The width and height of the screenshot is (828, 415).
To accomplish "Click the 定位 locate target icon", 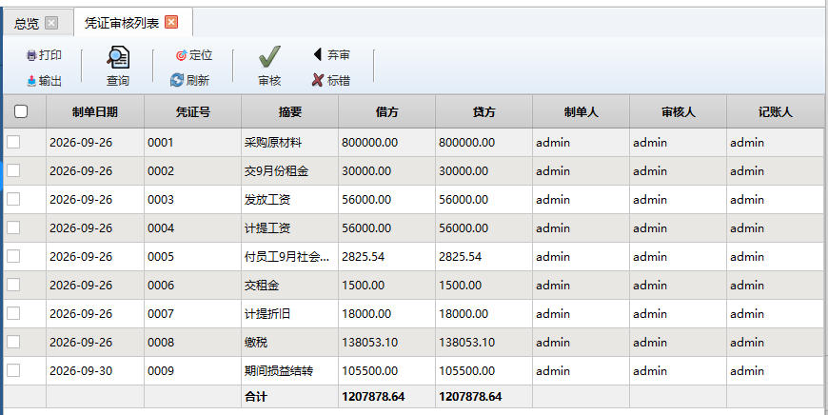I will [x=181, y=55].
